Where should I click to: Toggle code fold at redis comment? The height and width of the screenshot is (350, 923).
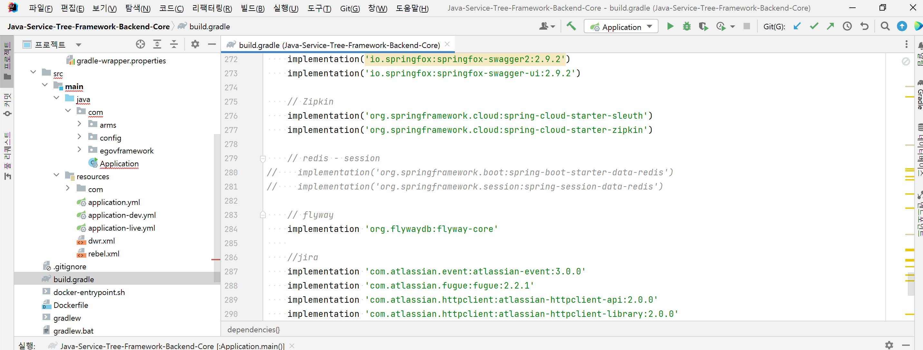click(263, 158)
